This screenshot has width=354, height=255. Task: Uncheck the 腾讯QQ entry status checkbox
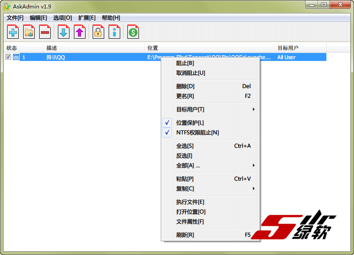(8, 57)
